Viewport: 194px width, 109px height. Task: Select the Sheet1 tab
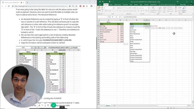[x=108, y=105]
